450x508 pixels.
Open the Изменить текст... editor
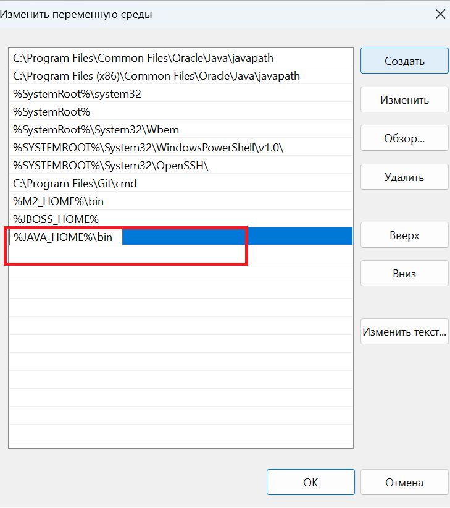404,332
